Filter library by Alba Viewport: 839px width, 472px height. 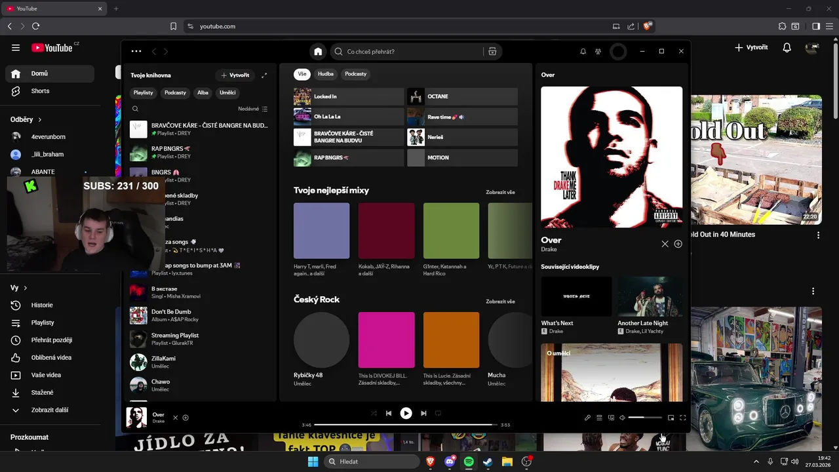[x=203, y=92]
